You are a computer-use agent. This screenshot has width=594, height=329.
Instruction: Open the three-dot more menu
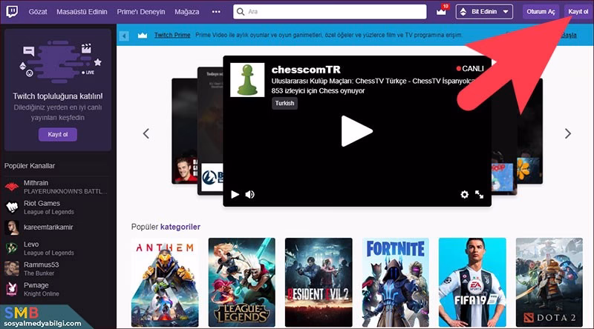[216, 12]
